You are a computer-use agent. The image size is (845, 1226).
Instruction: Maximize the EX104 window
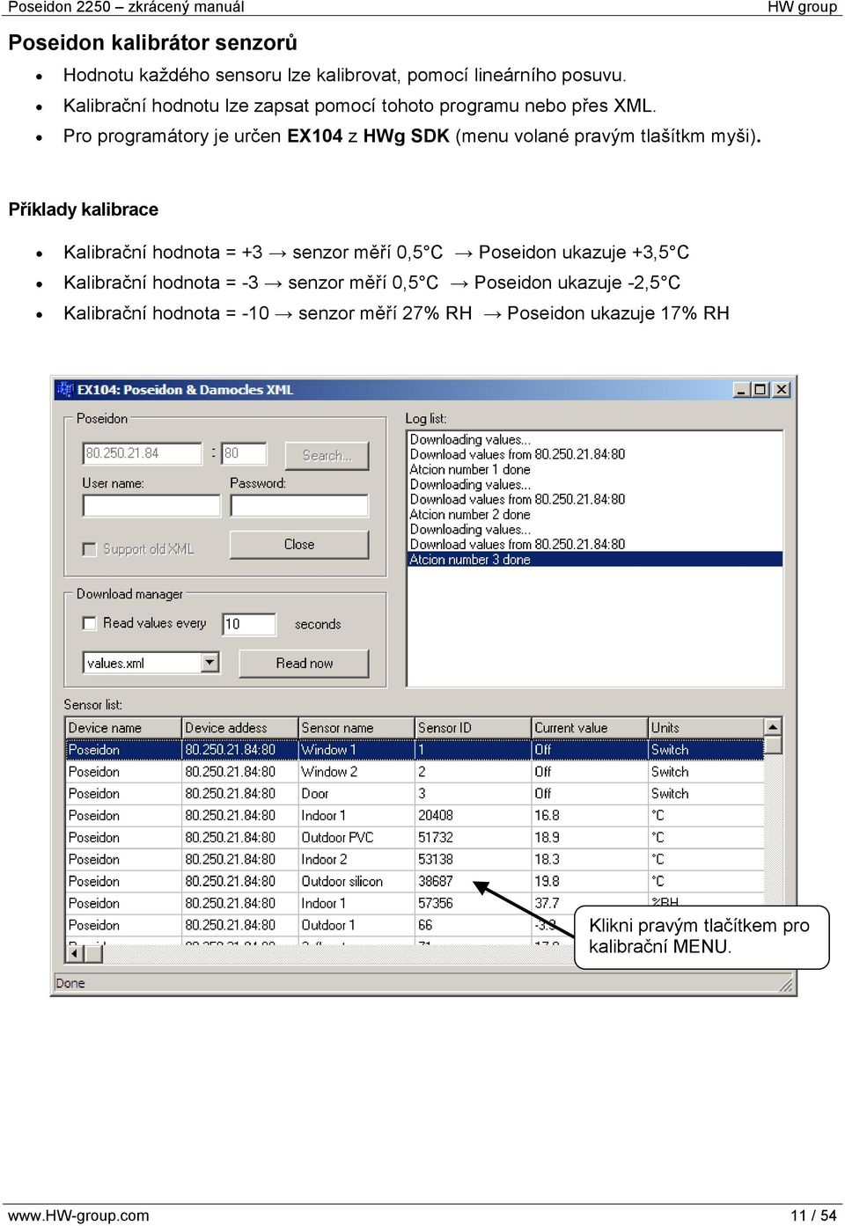pos(760,389)
